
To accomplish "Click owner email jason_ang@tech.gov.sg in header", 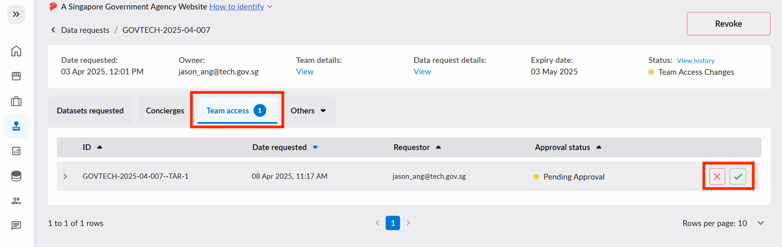I will [x=219, y=72].
